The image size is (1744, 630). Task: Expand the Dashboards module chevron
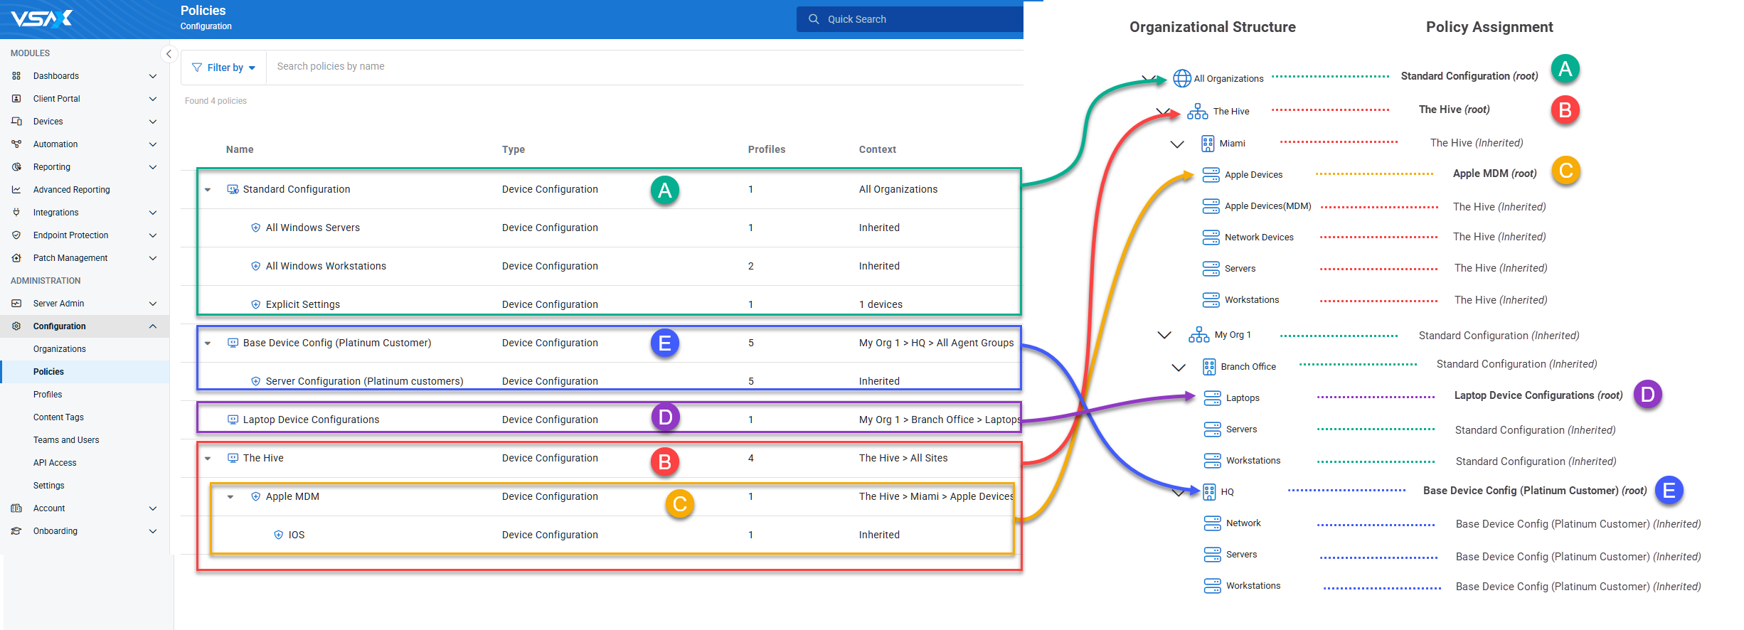tap(152, 76)
